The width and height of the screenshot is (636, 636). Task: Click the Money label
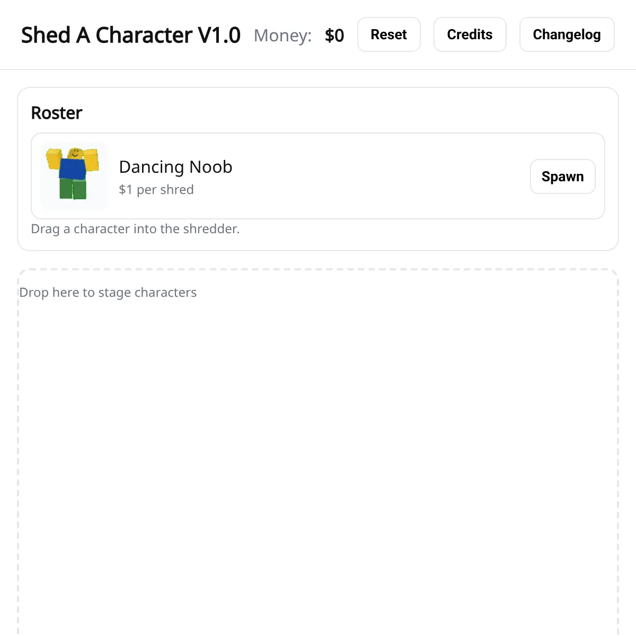tap(282, 36)
